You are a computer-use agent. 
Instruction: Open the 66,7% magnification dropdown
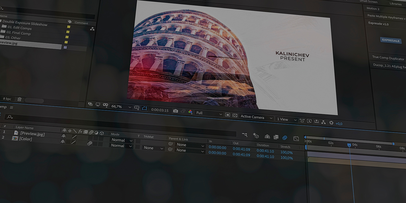pyautogui.click(x=121, y=107)
